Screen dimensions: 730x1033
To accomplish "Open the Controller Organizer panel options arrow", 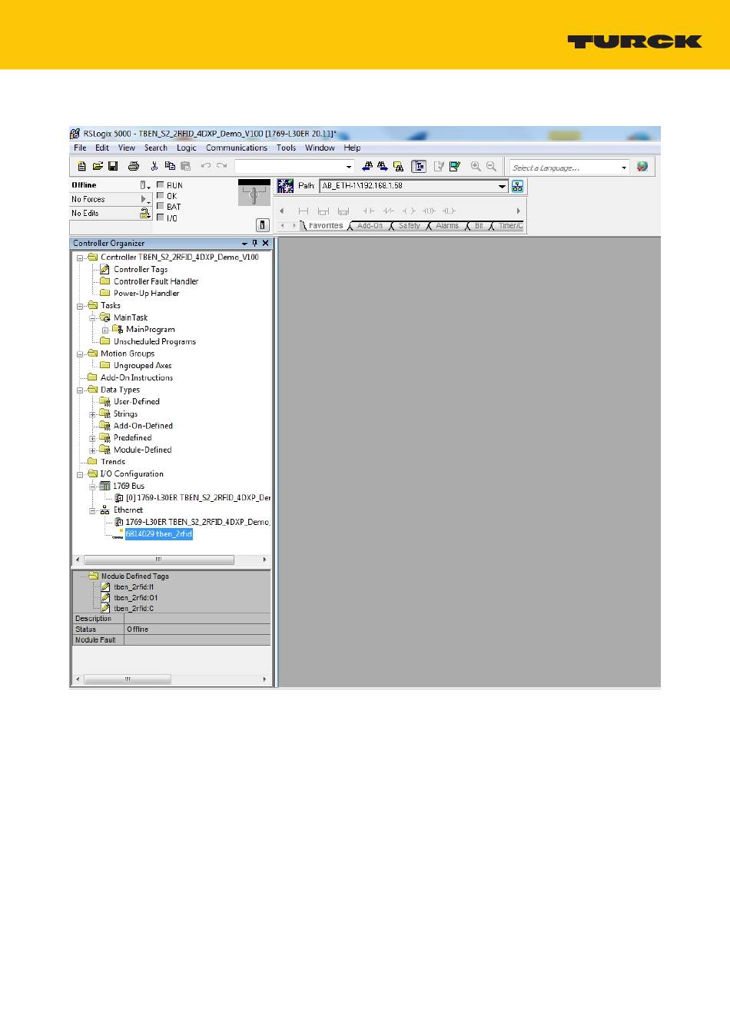I will pyautogui.click(x=244, y=244).
